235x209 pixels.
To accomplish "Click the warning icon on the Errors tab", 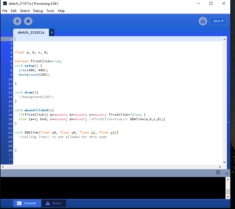I will tap(47, 203).
